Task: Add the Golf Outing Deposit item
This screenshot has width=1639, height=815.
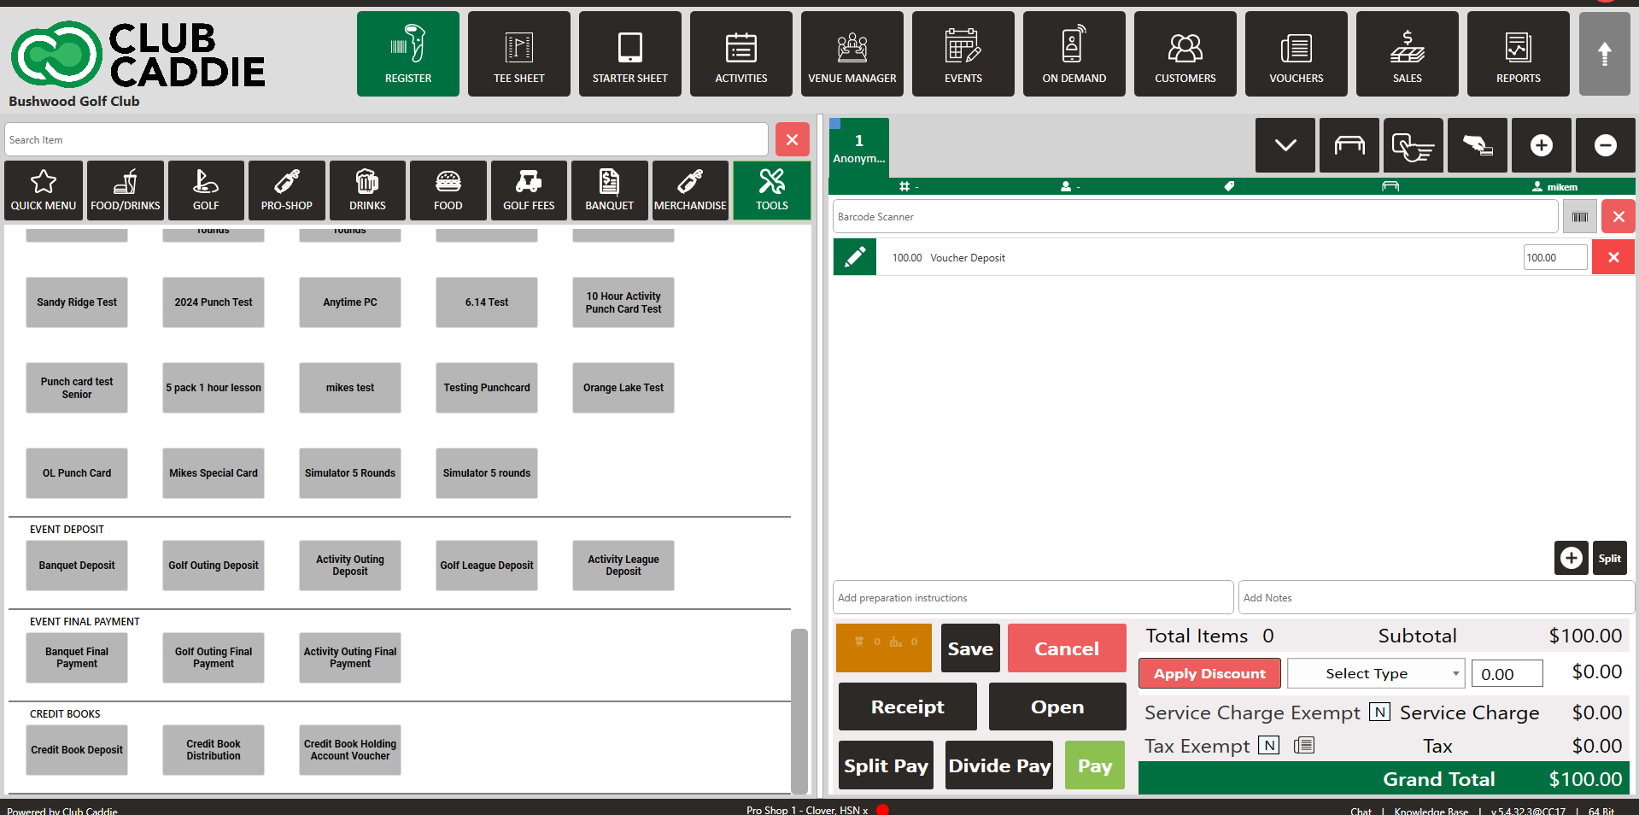Action: pyautogui.click(x=214, y=566)
